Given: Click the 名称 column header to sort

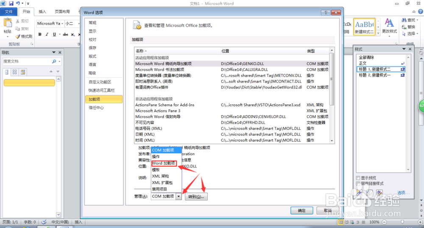Looking at the screenshot, I should coord(177,51).
